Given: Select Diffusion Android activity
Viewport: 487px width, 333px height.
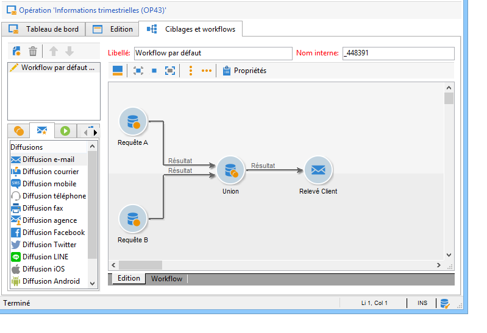Looking at the screenshot, I should [49, 281].
